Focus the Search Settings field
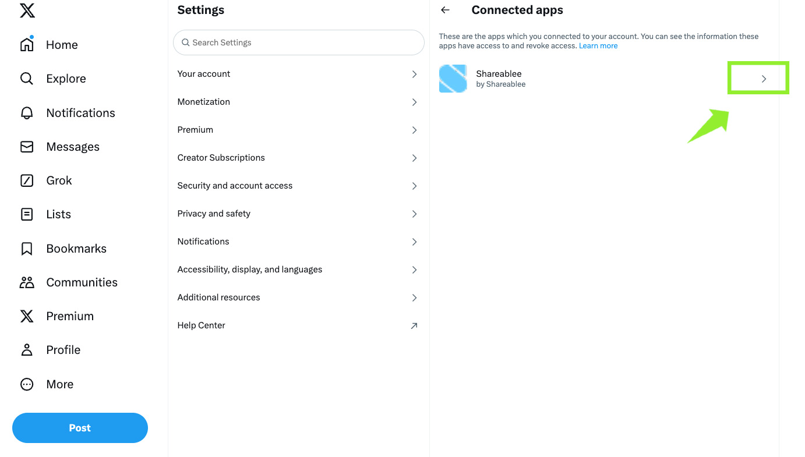This screenshot has width=805, height=457. (x=299, y=42)
